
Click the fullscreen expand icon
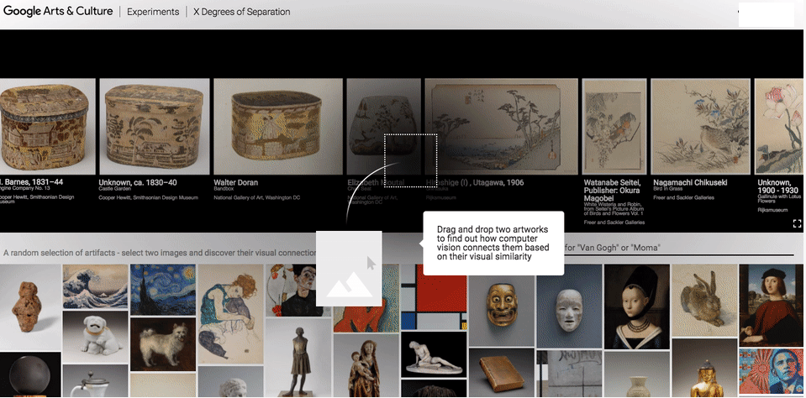(797, 223)
